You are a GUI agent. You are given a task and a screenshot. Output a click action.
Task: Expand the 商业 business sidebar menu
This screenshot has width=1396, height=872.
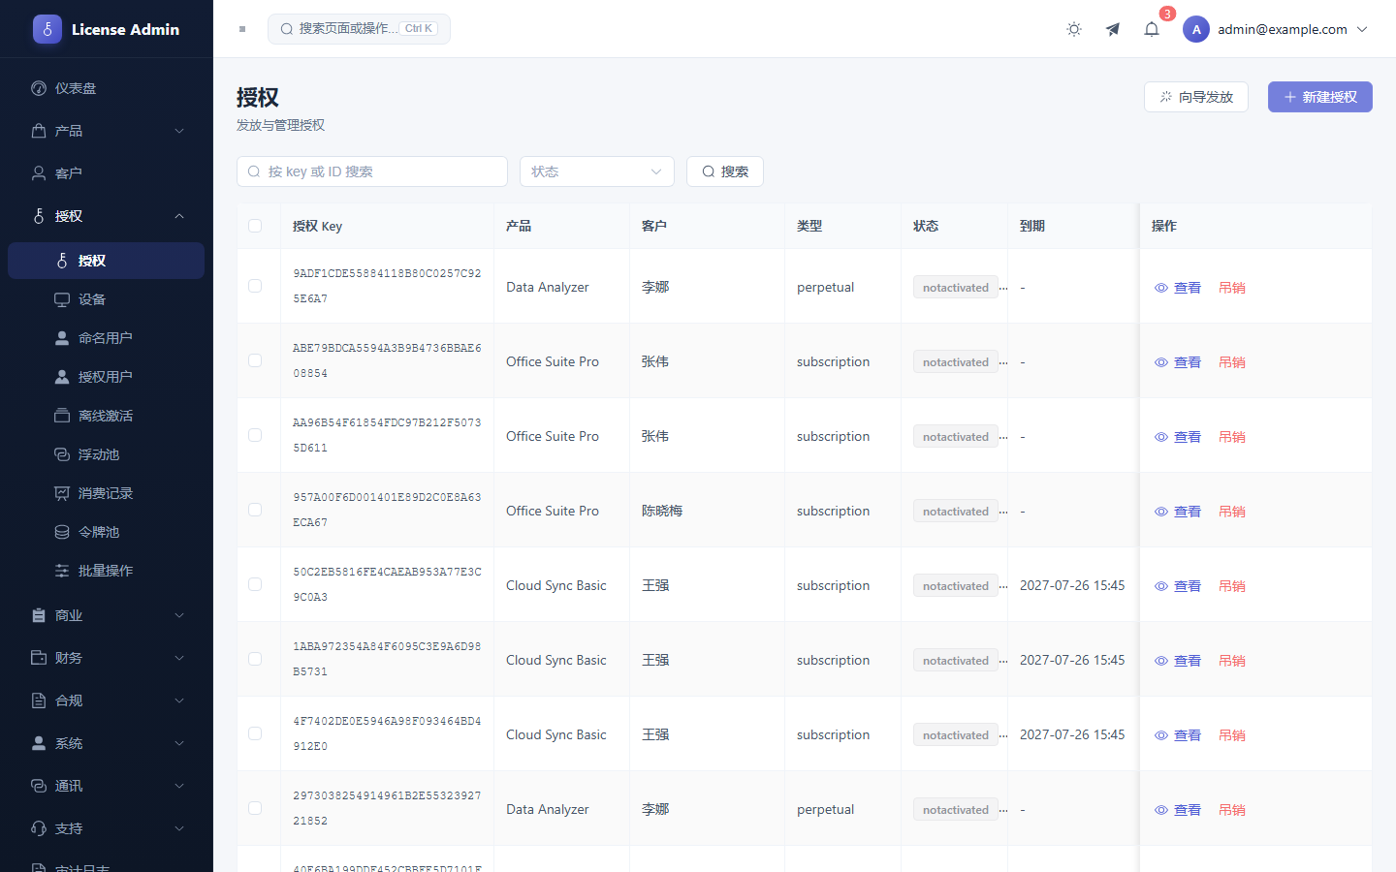pos(107,615)
